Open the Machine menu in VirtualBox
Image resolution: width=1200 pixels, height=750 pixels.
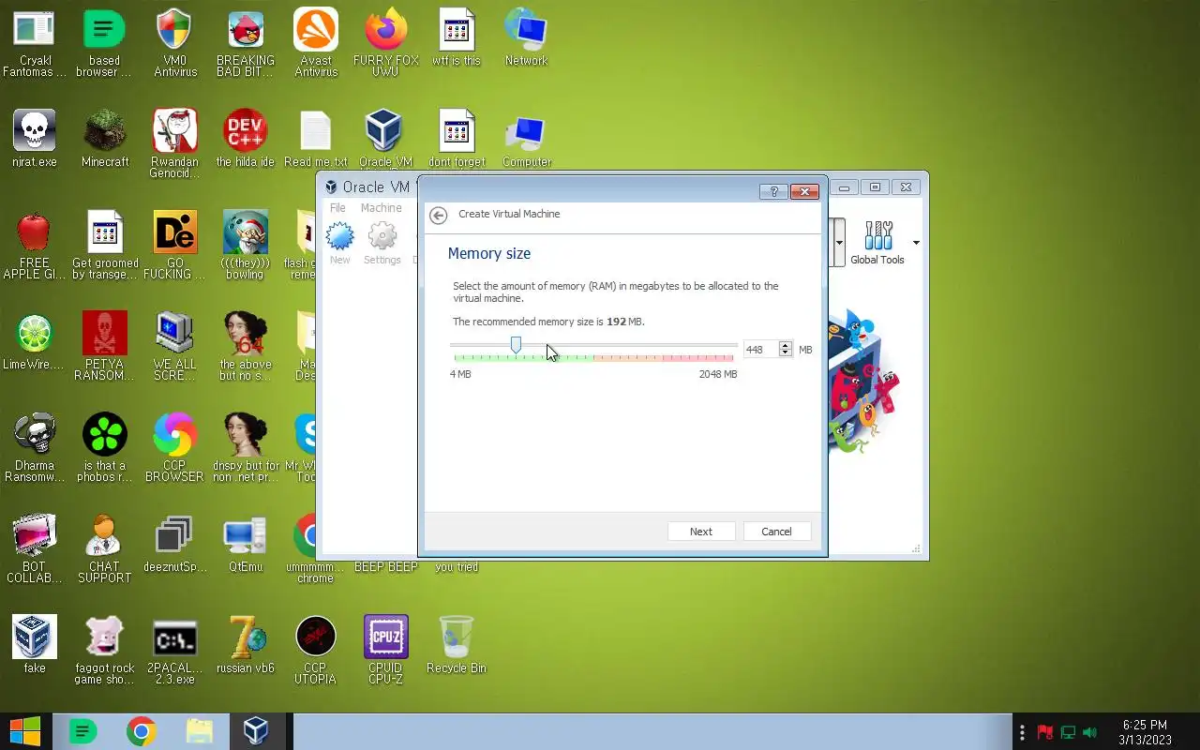381,208
